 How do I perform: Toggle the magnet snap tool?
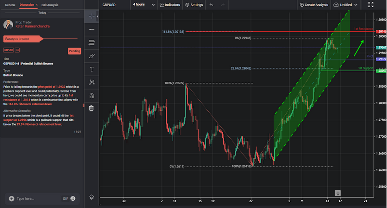(92, 95)
